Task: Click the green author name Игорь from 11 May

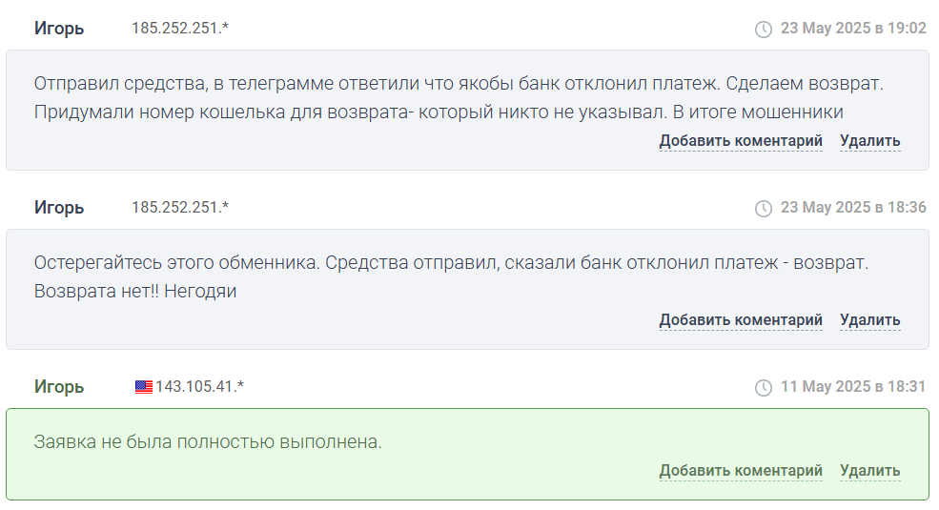Action: coord(59,387)
